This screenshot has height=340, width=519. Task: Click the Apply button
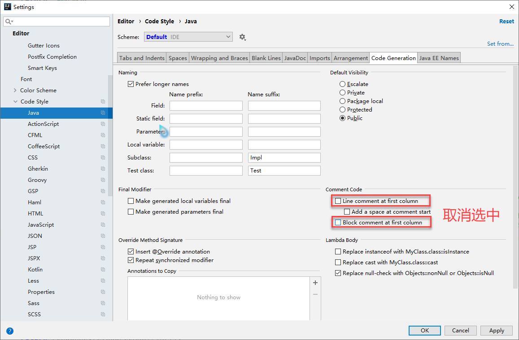click(x=497, y=331)
